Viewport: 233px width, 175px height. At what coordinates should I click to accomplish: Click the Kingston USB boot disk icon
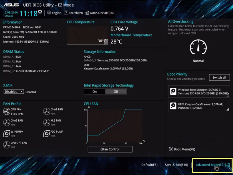pos(173,106)
